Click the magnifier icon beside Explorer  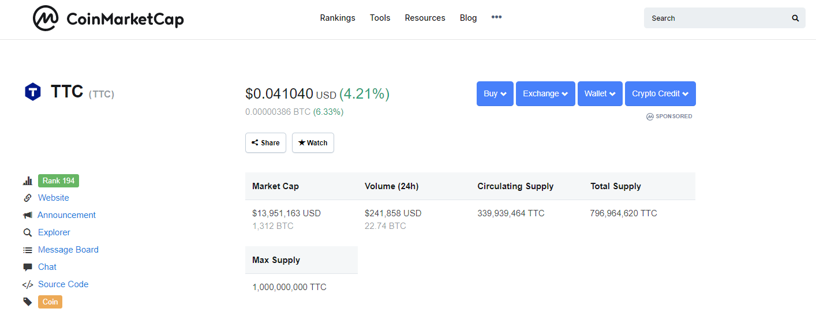click(28, 232)
